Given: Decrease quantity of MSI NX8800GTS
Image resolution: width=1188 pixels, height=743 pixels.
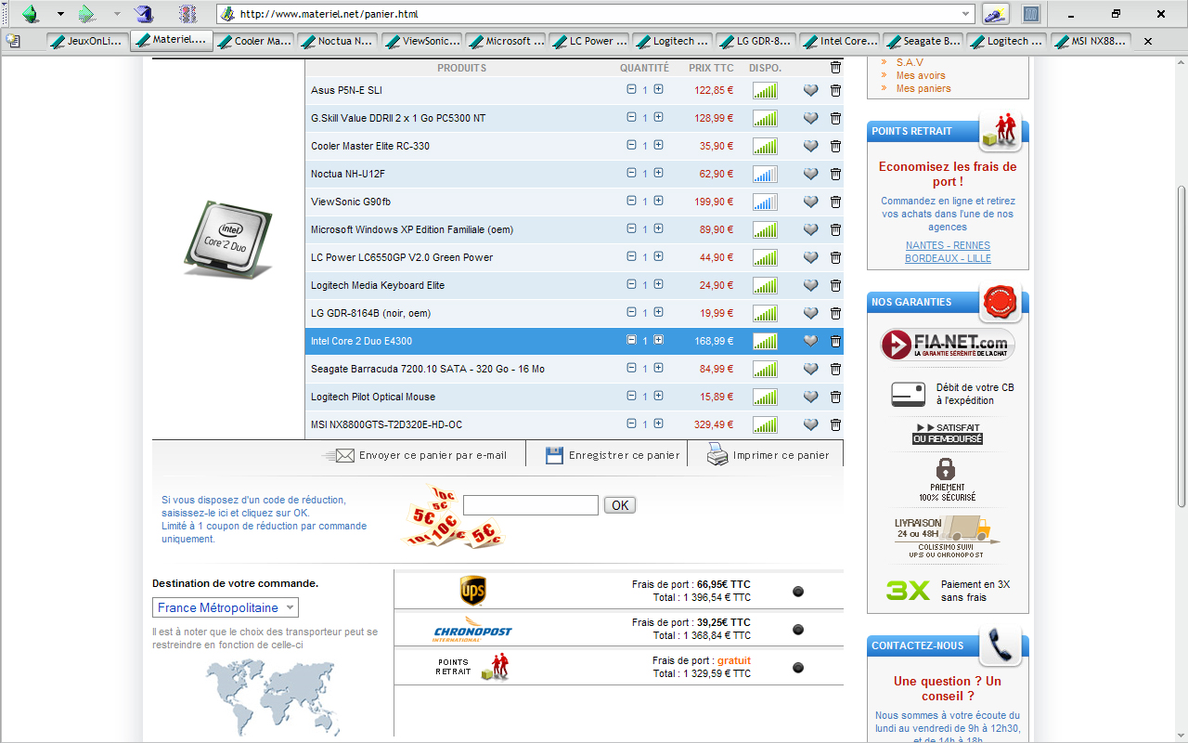Looking at the screenshot, I should click(x=631, y=424).
